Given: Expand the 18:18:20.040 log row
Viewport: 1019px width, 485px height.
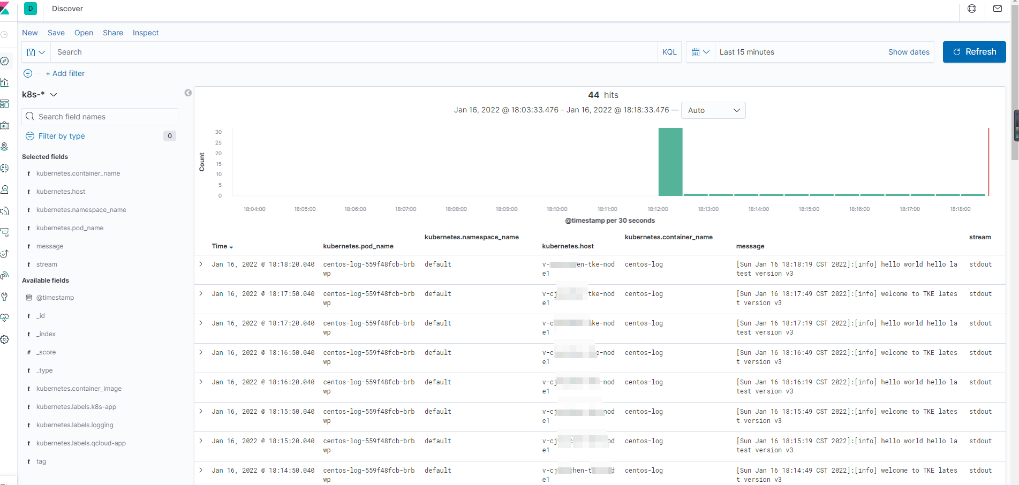Looking at the screenshot, I should click(x=201, y=264).
